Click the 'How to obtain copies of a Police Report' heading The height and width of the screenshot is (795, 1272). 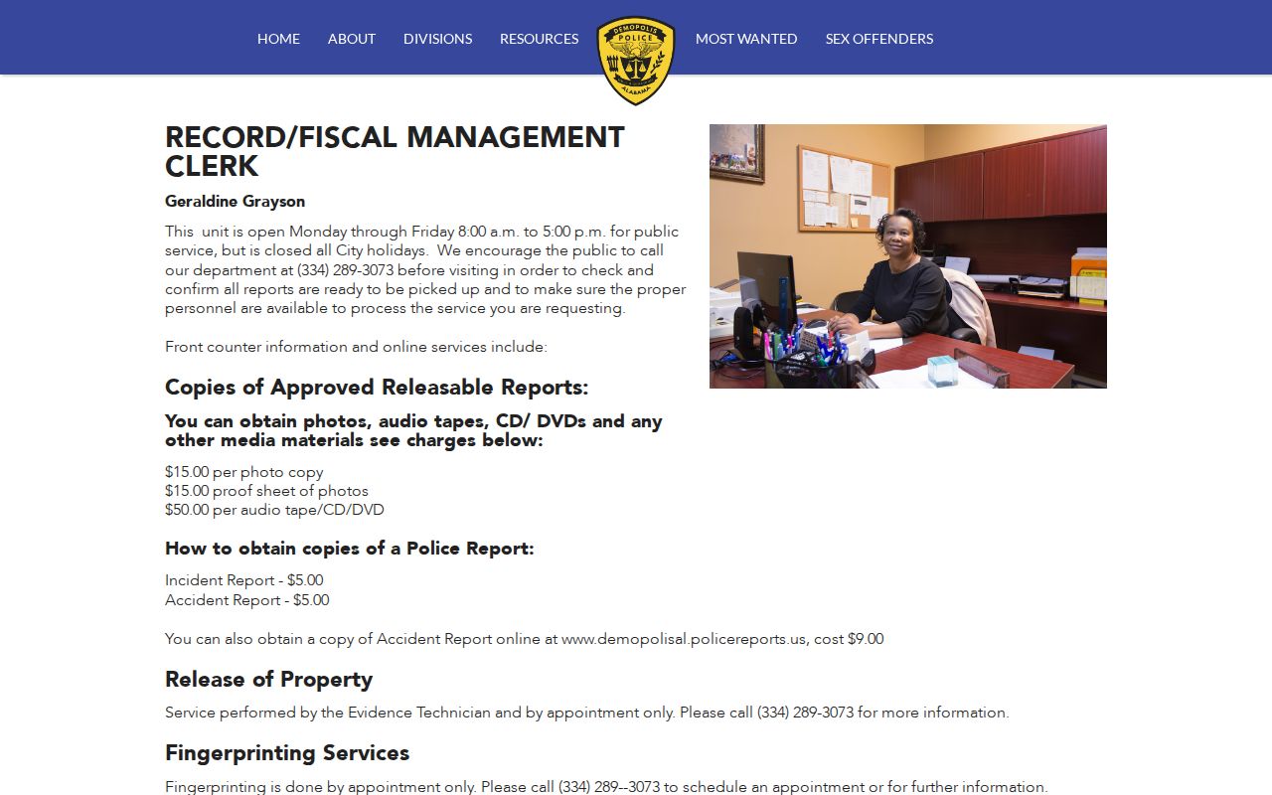coord(350,549)
